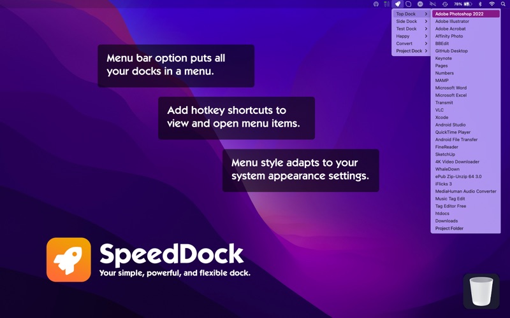Choose GitHub Desktop from the submenu
510x318 pixels.
[466, 51]
